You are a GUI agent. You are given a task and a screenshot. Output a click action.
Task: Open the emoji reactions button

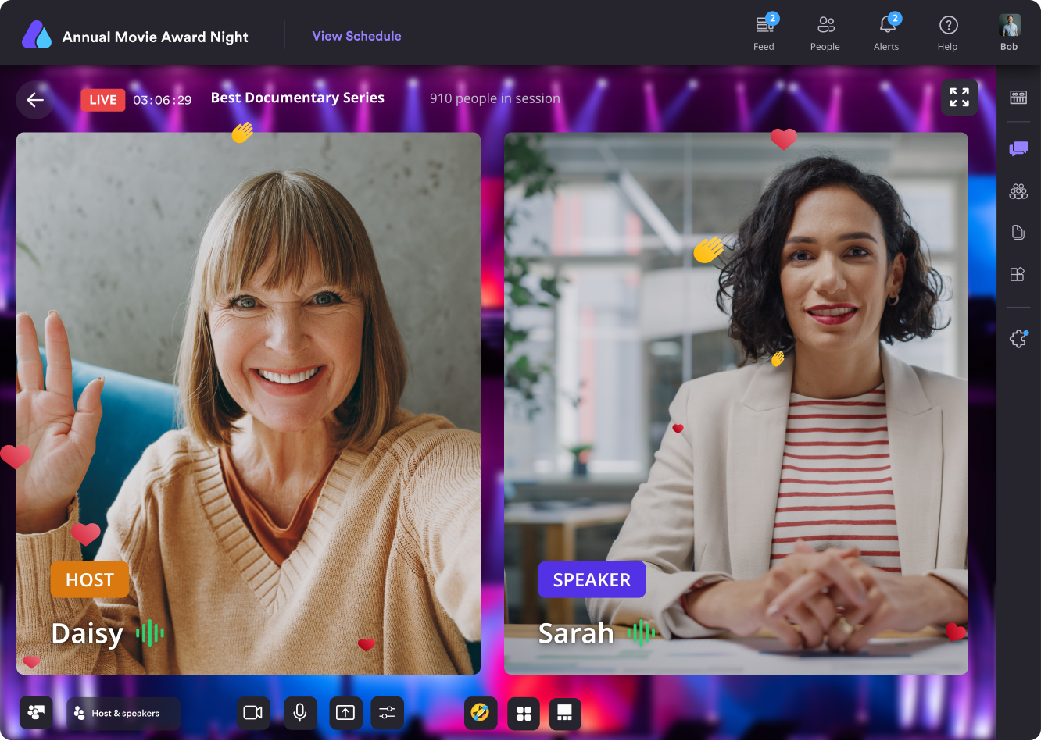point(481,713)
